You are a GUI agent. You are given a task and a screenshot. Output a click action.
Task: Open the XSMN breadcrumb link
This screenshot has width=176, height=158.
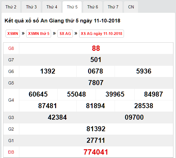13,34
